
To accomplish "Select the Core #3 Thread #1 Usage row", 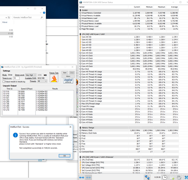I will click(x=128, y=90).
